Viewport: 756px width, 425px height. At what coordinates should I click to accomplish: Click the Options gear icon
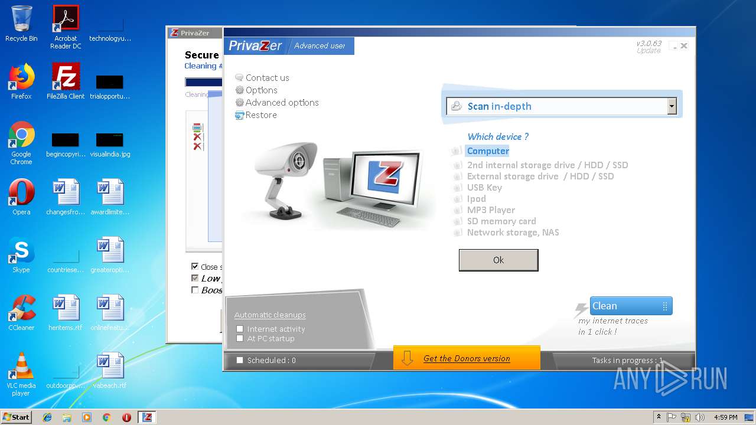(x=239, y=90)
